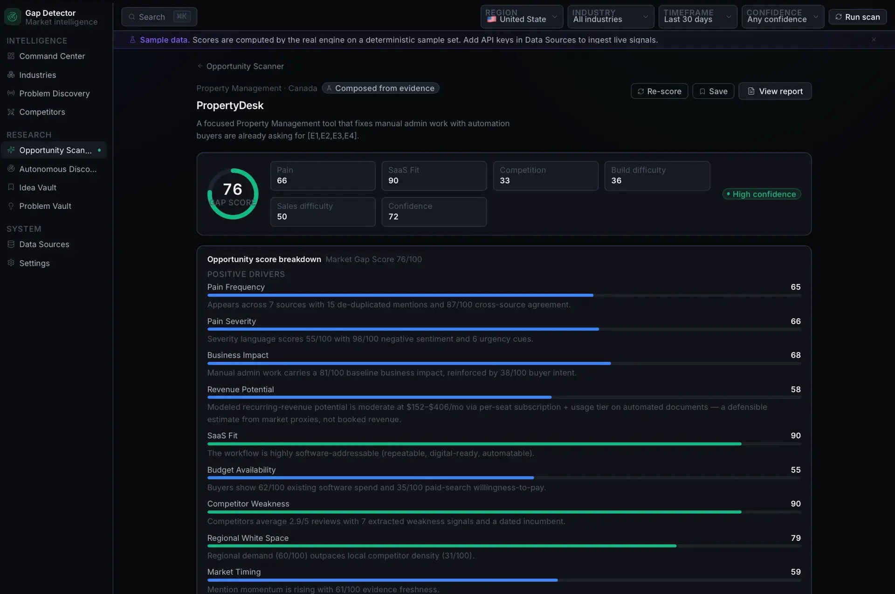Open Problem Discovery section
895x594 pixels.
pos(54,93)
